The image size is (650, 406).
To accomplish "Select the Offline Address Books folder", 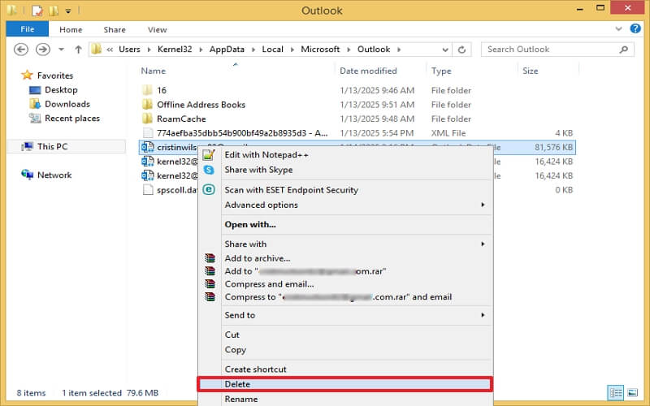I will tap(201, 105).
